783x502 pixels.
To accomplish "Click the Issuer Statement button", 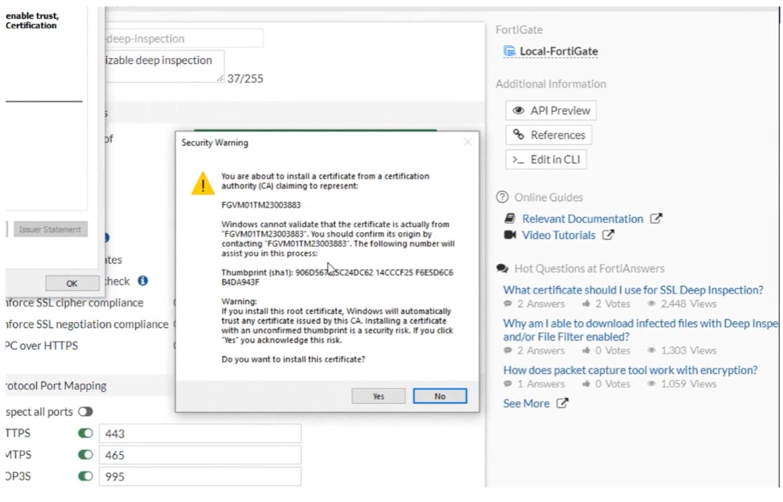I will tap(50, 230).
